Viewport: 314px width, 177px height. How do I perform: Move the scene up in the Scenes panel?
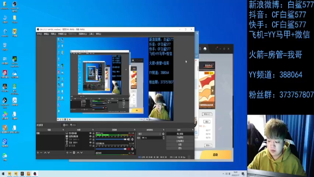pos(45,153)
